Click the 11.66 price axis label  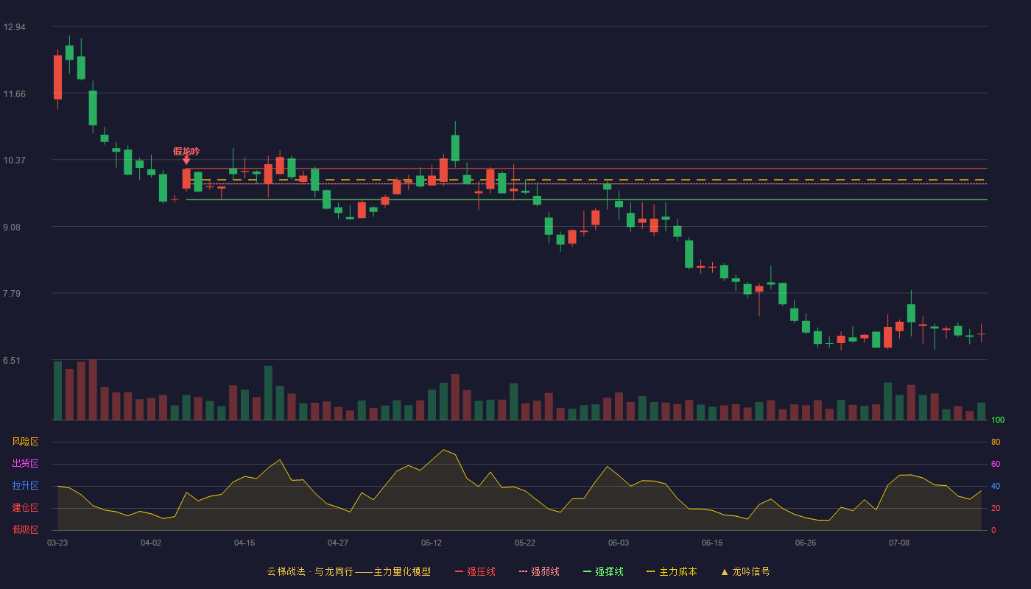pyautogui.click(x=14, y=94)
